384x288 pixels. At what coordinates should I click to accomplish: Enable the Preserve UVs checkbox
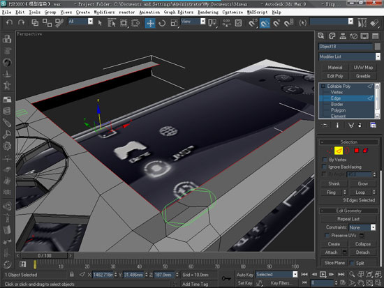[x=327, y=236]
